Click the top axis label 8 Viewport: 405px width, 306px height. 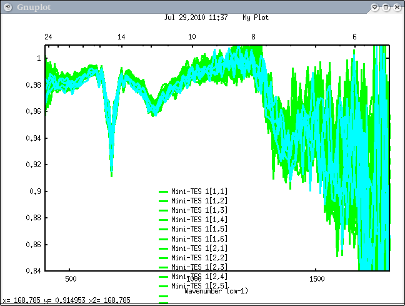click(x=253, y=37)
